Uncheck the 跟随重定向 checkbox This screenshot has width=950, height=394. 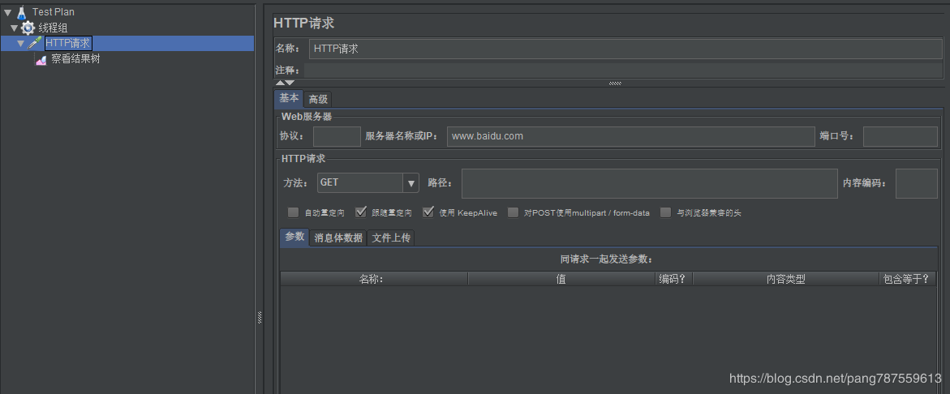pyautogui.click(x=361, y=212)
